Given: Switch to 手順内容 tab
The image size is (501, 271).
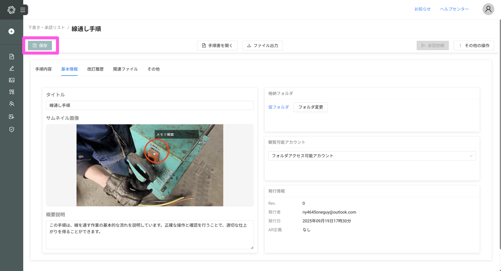Looking at the screenshot, I should (x=43, y=69).
